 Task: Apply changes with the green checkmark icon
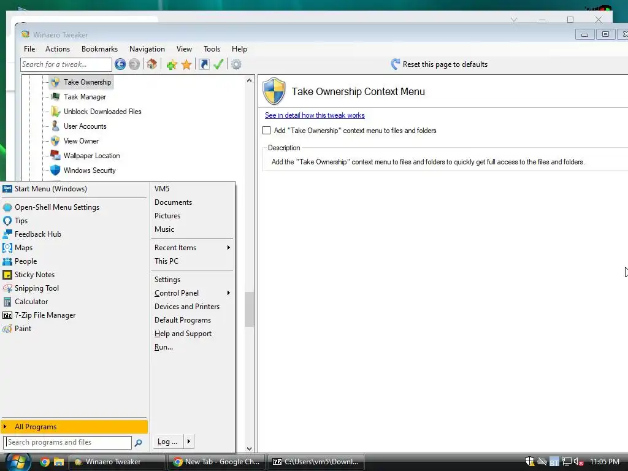click(x=218, y=64)
